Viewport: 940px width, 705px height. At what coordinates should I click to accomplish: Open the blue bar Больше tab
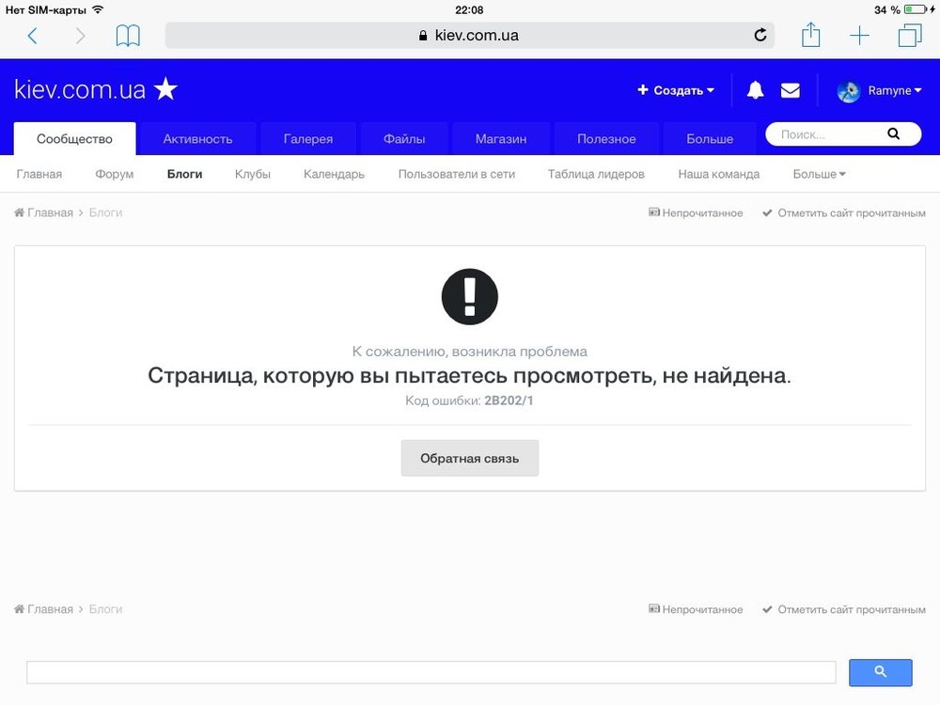coord(710,138)
